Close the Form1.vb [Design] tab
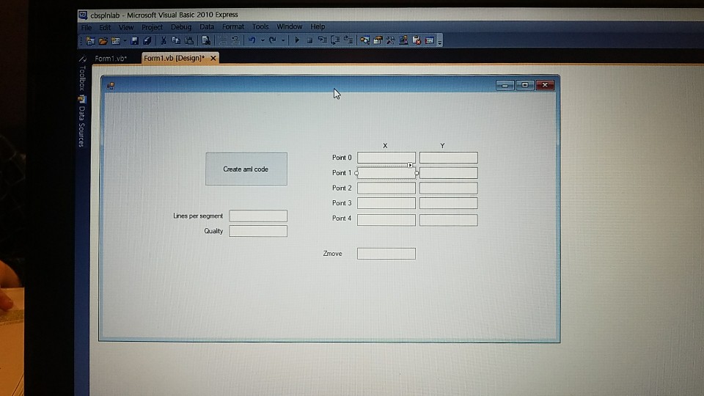Image resolution: width=704 pixels, height=396 pixels. tap(213, 58)
